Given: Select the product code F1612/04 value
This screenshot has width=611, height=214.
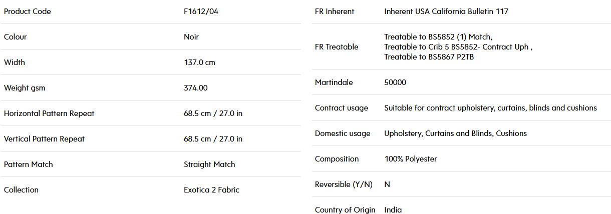Looking at the screenshot, I should [x=201, y=11].
